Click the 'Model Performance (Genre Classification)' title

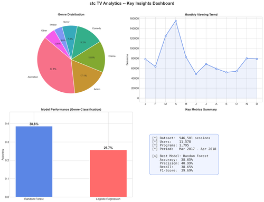(x=71, y=110)
